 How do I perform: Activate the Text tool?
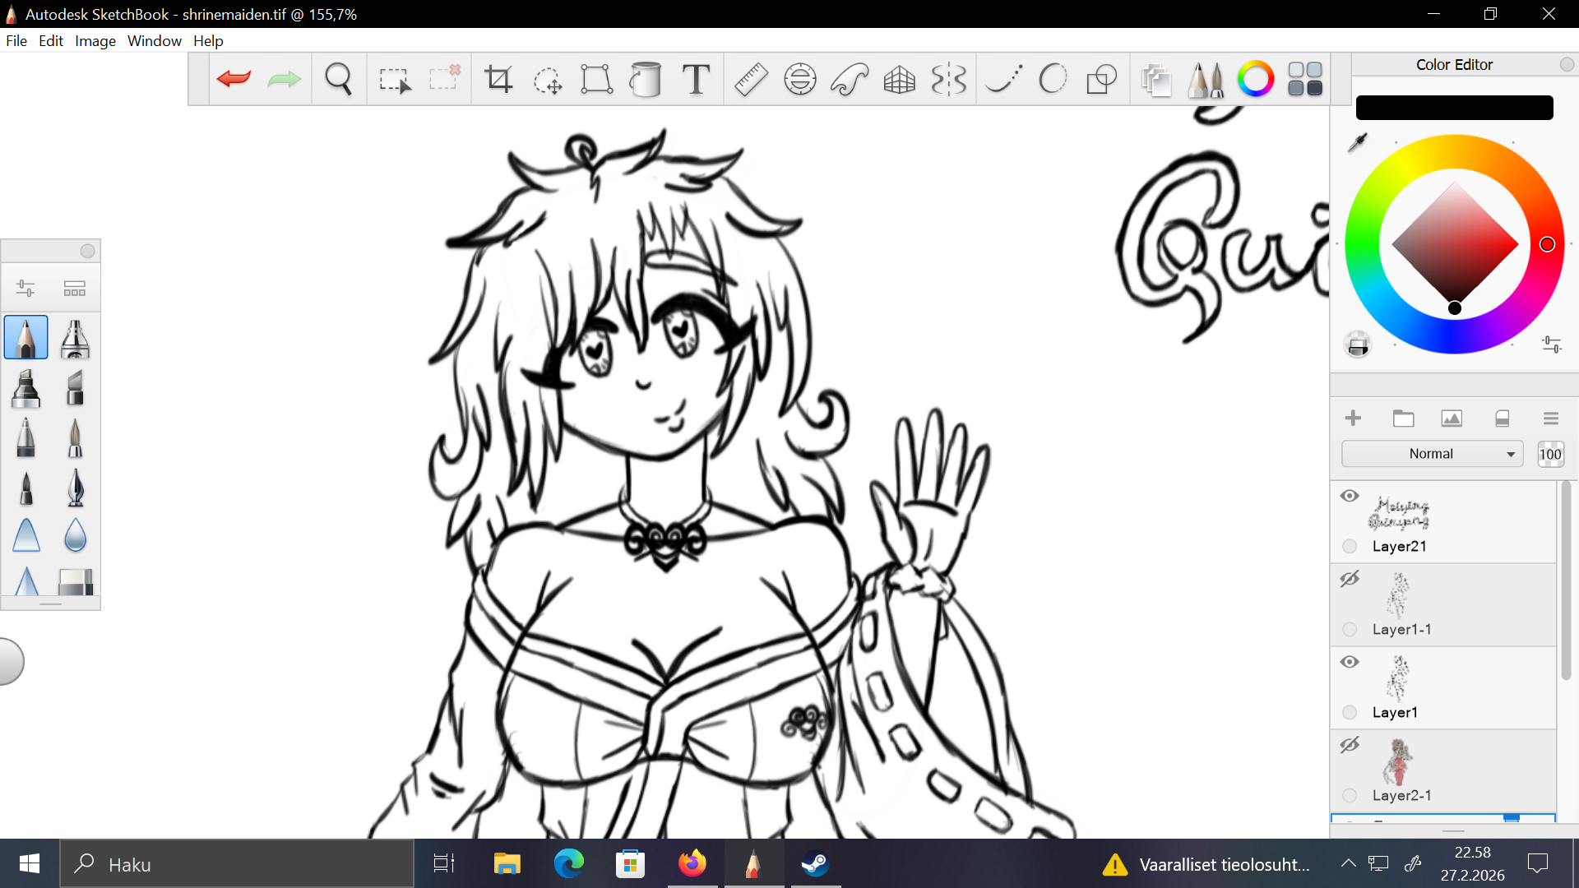696,79
